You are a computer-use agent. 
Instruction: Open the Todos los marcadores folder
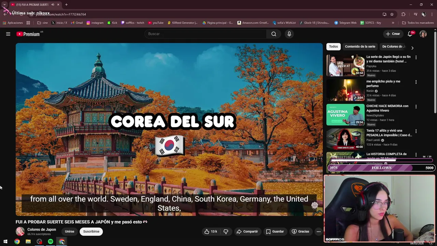[x=418, y=23]
